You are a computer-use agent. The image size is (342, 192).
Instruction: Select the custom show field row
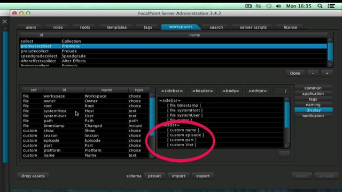tap(85, 131)
